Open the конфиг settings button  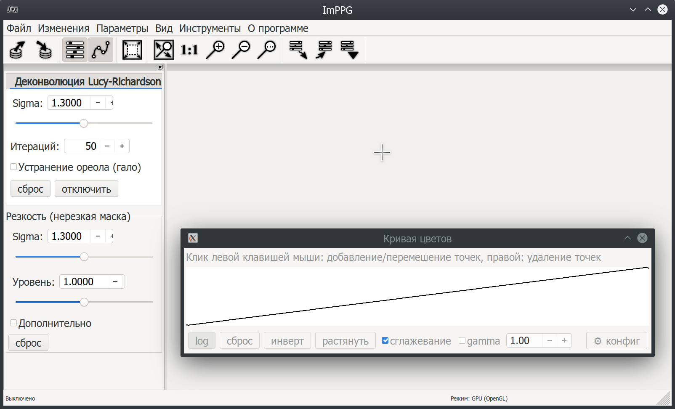617,341
